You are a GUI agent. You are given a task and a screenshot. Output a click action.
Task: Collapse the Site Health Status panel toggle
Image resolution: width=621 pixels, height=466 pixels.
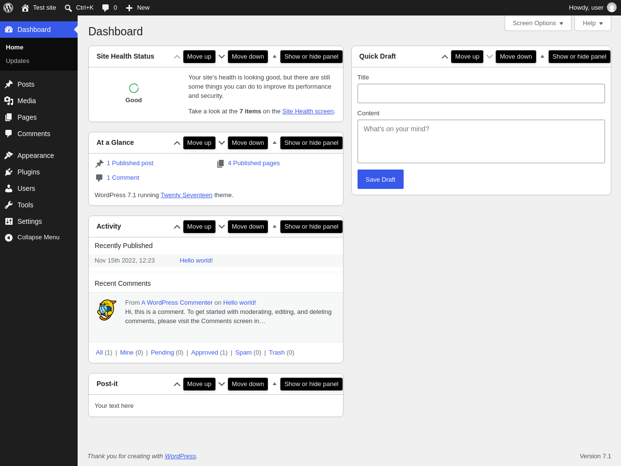(275, 57)
